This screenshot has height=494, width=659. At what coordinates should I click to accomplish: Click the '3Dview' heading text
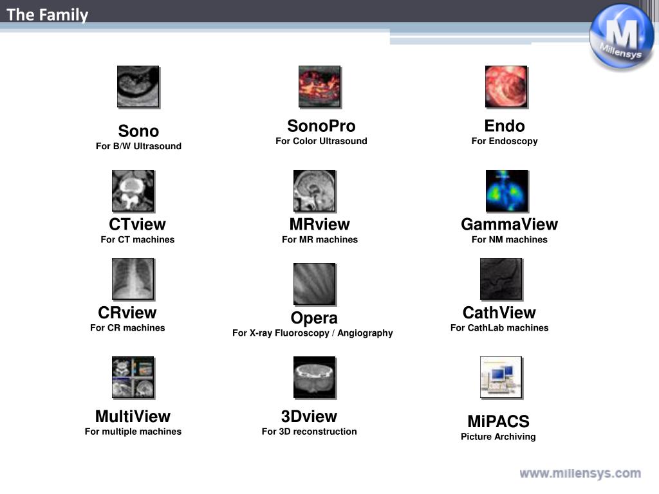pos(309,416)
